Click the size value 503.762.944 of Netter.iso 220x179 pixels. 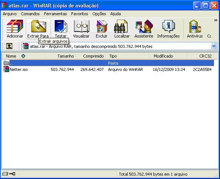pos(62,69)
